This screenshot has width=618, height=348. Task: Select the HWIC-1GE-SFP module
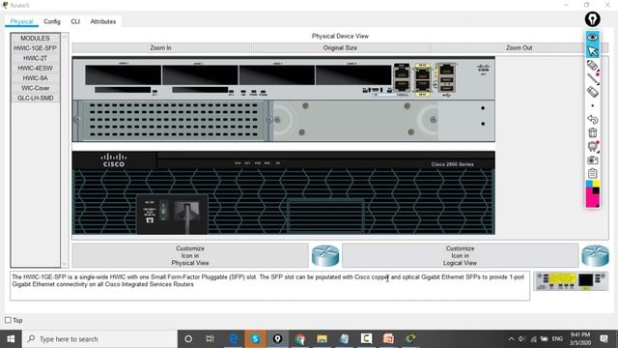point(35,48)
